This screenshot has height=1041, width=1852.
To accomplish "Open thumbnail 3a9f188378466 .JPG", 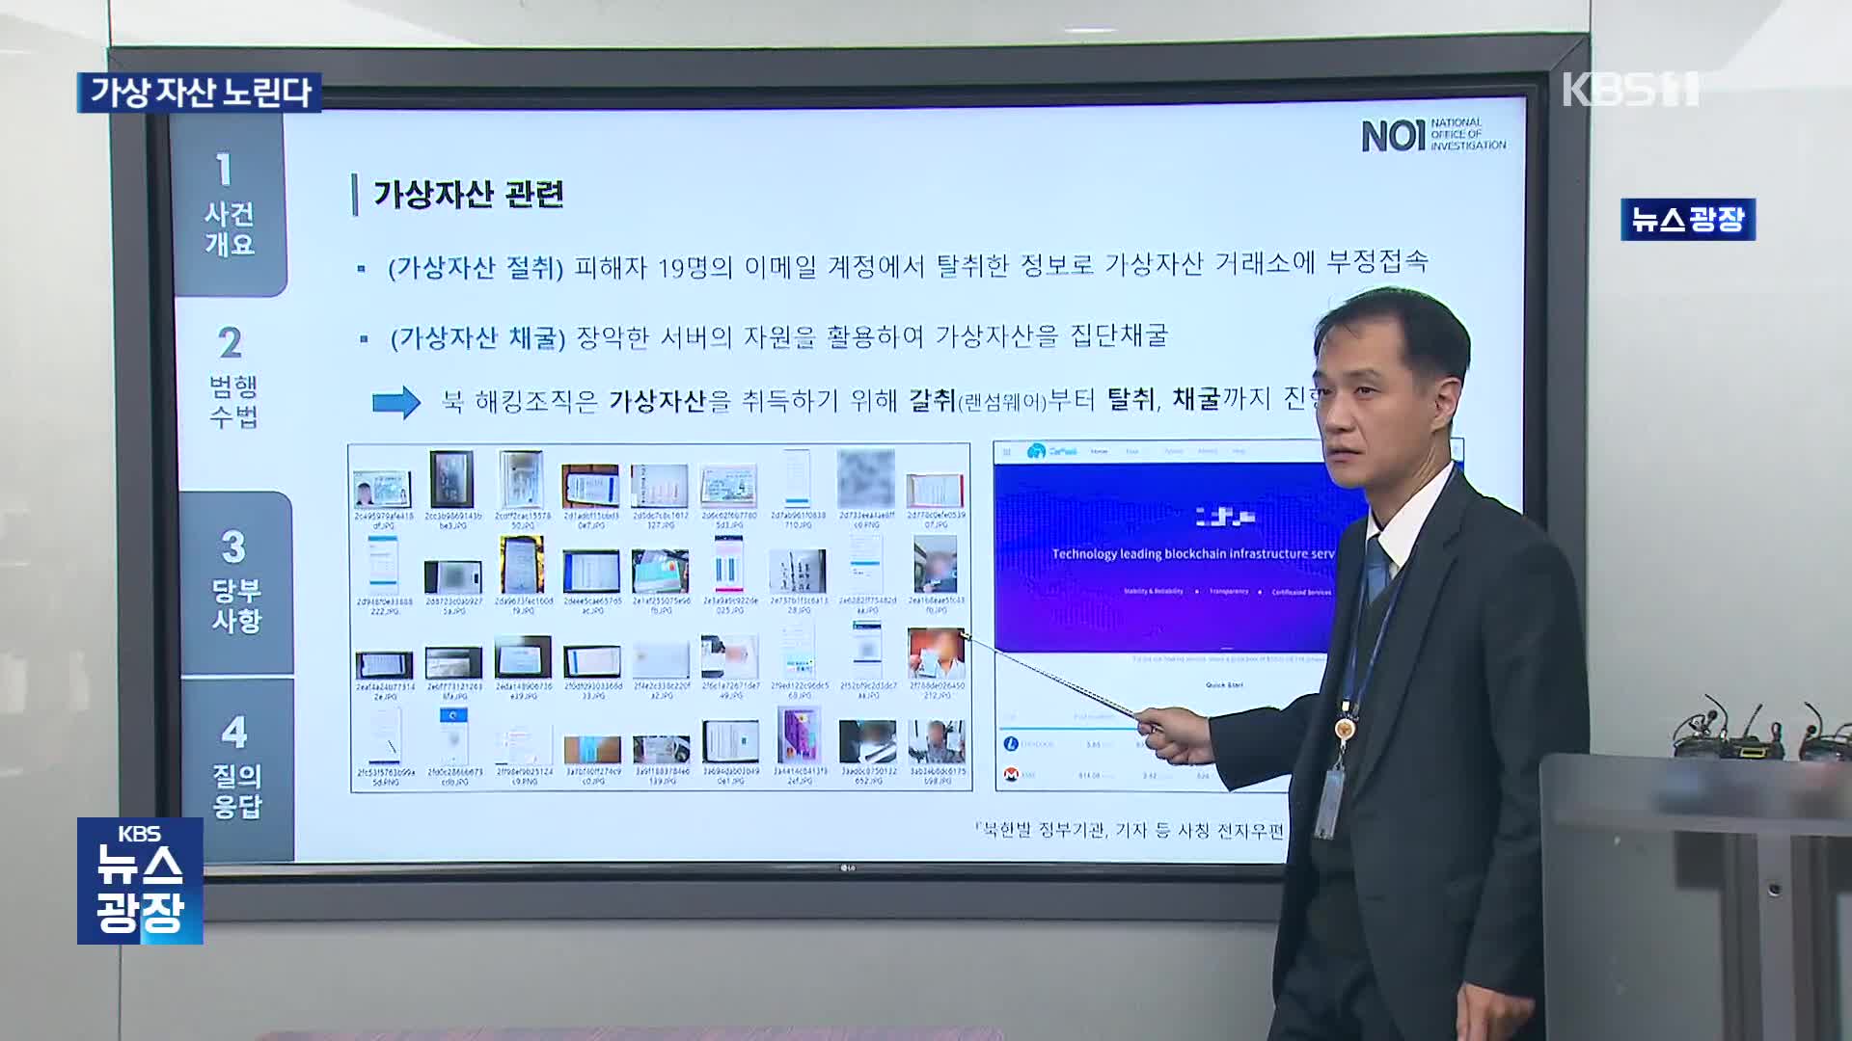I will [662, 751].
